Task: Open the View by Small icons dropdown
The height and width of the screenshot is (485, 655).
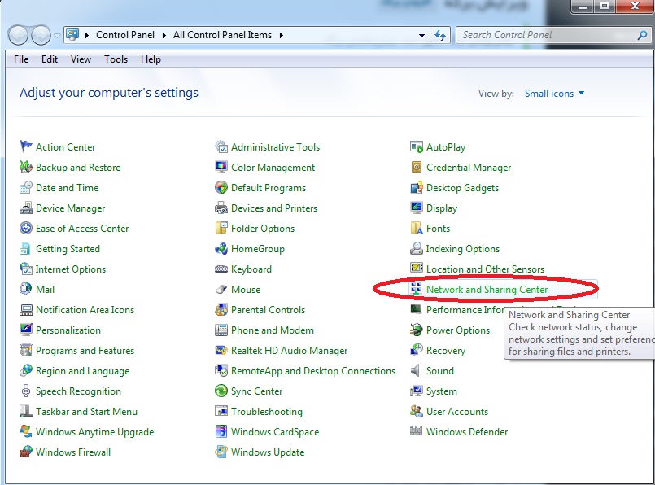Action: 554,94
